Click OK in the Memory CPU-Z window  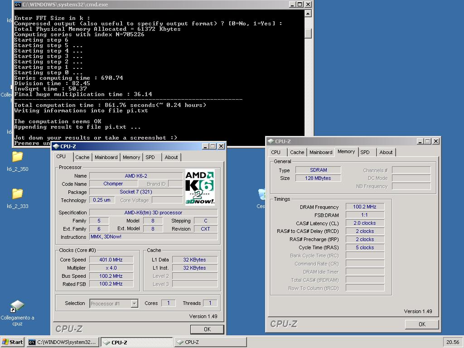pos(422,324)
